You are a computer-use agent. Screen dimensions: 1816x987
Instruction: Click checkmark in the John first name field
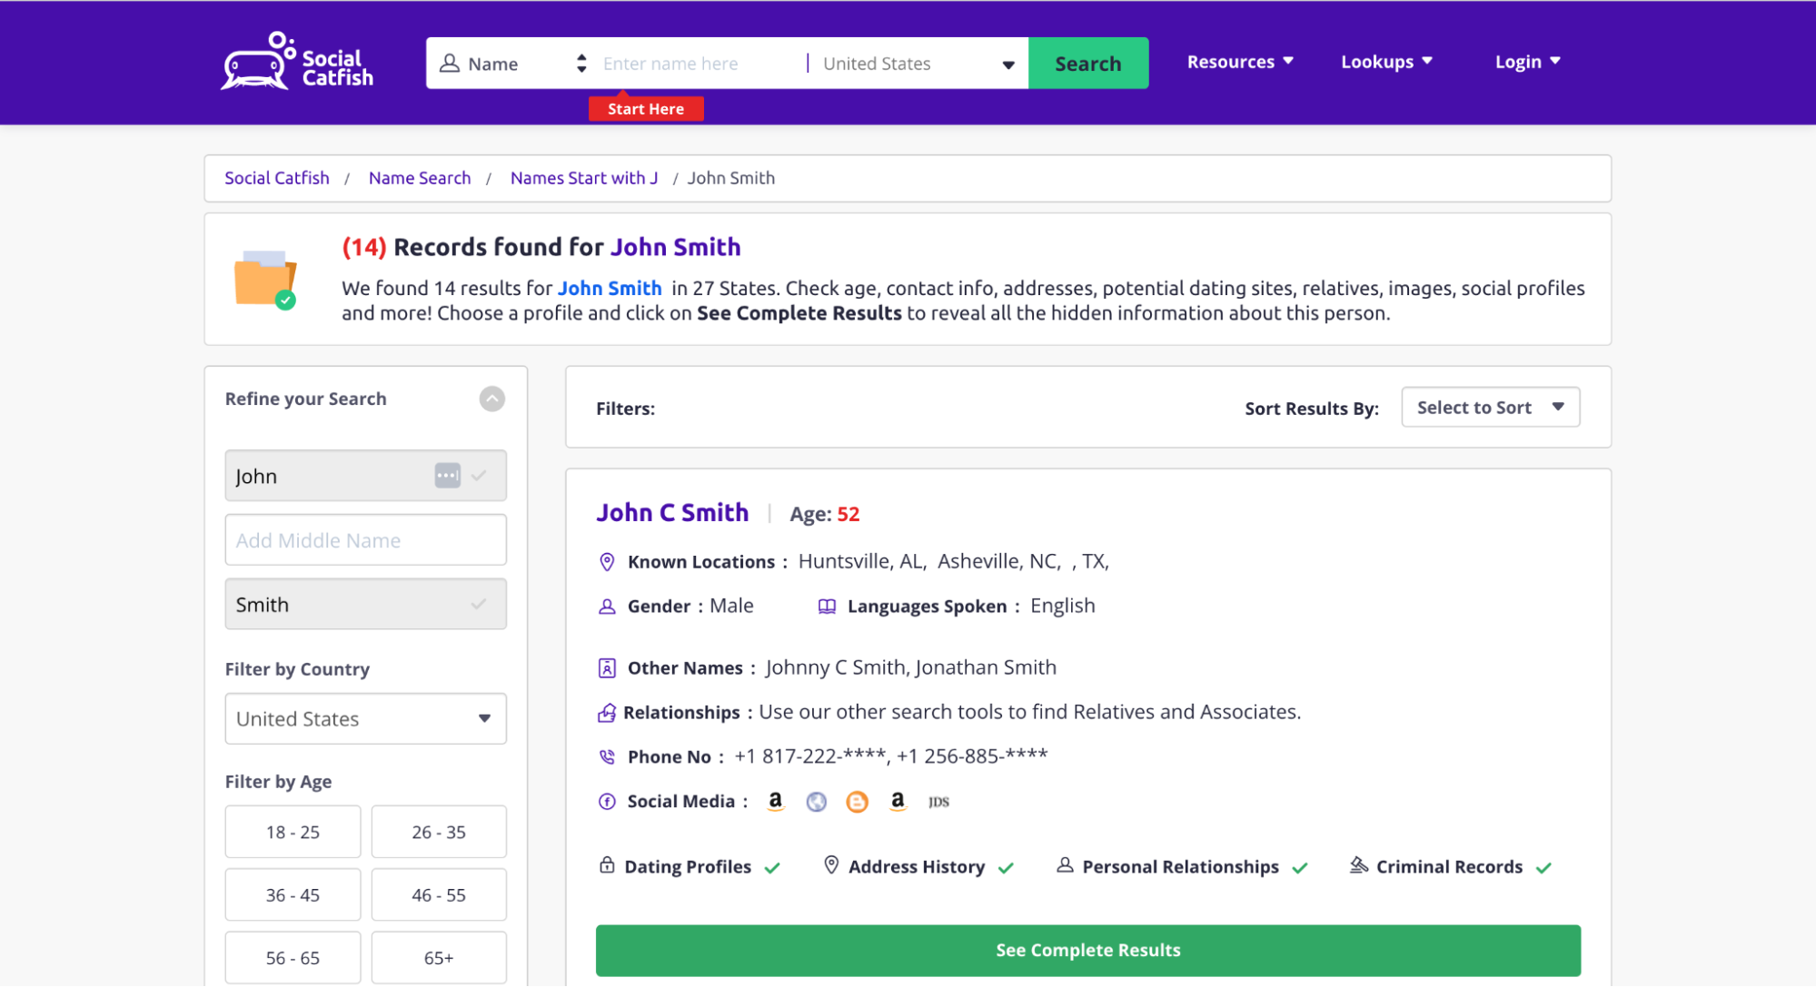(x=479, y=475)
